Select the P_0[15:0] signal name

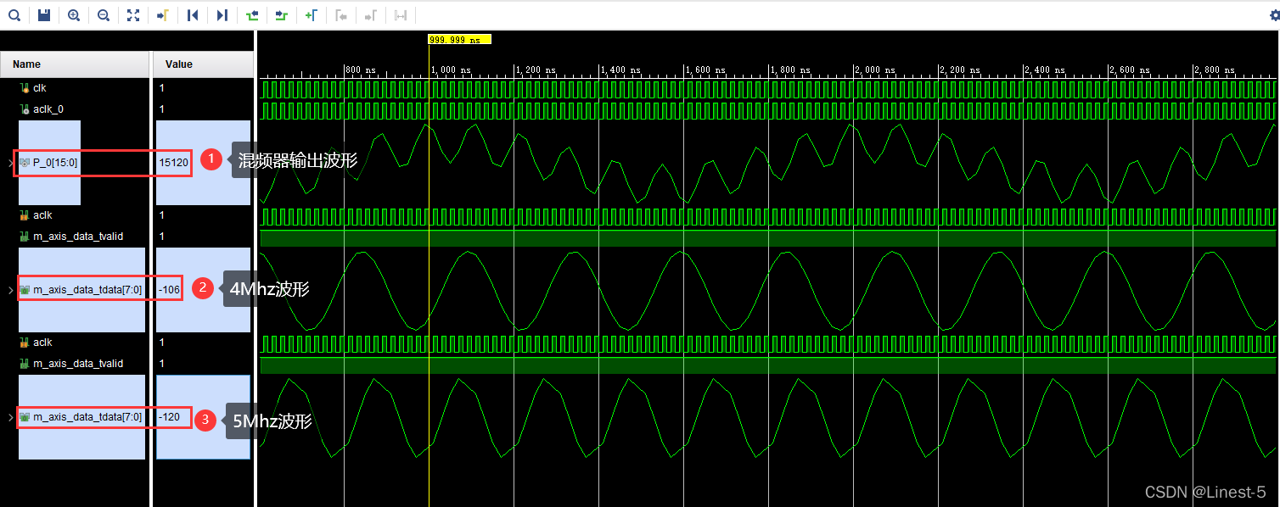(x=56, y=162)
